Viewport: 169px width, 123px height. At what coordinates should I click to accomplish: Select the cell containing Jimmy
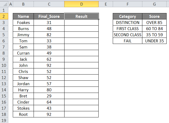[23, 35]
